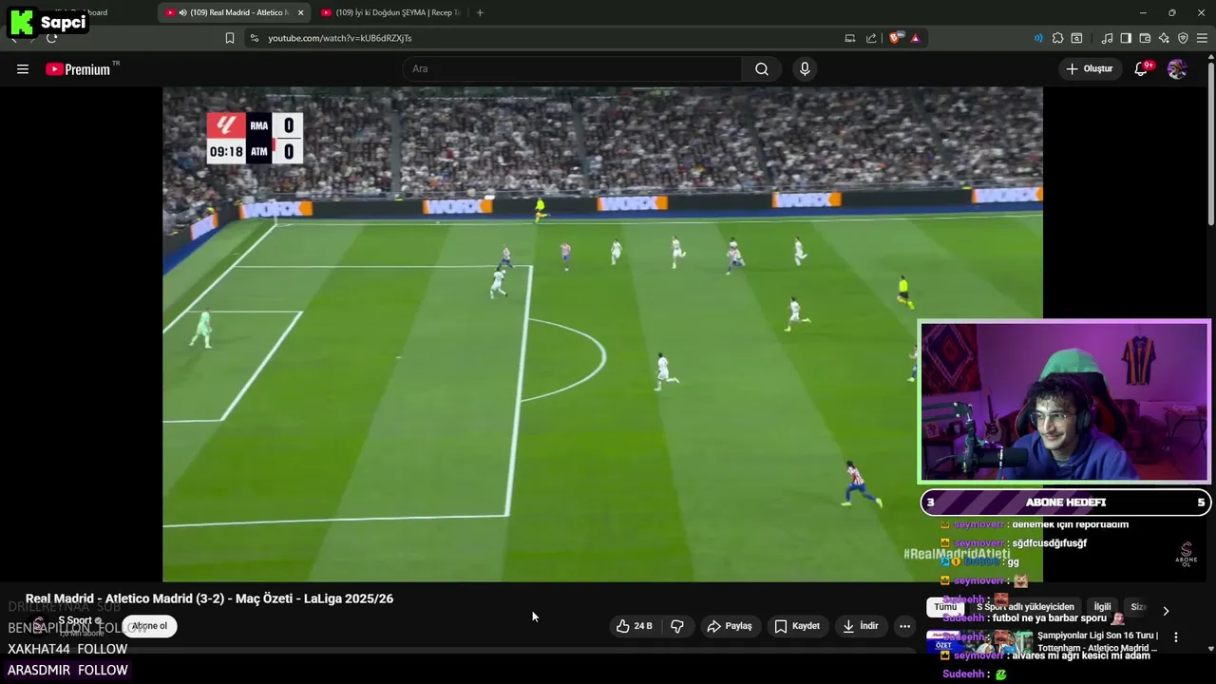The image size is (1216, 684).
Task: Open site settings icon beside URL
Action: point(254,38)
